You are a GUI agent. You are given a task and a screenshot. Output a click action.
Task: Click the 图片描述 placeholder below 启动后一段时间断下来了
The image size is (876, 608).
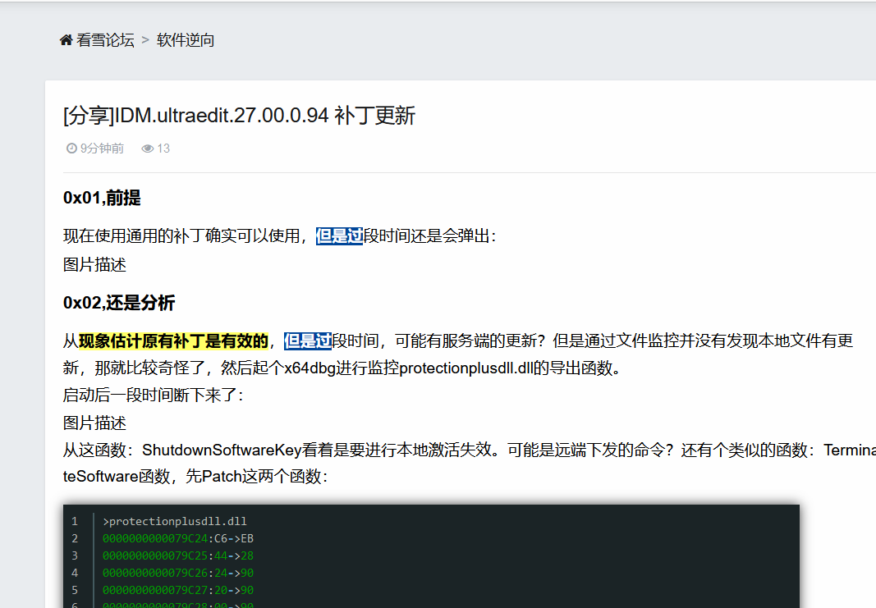coord(94,423)
